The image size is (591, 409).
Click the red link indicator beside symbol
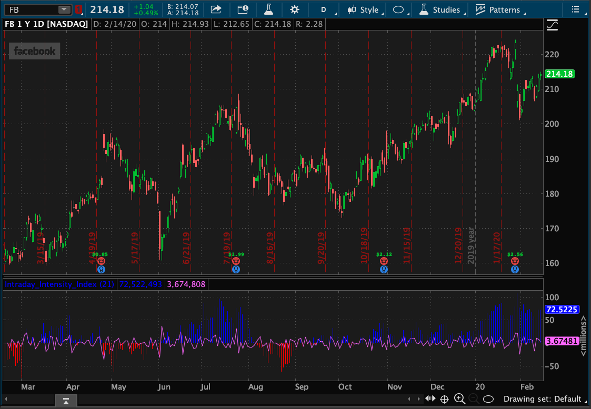[78, 9]
